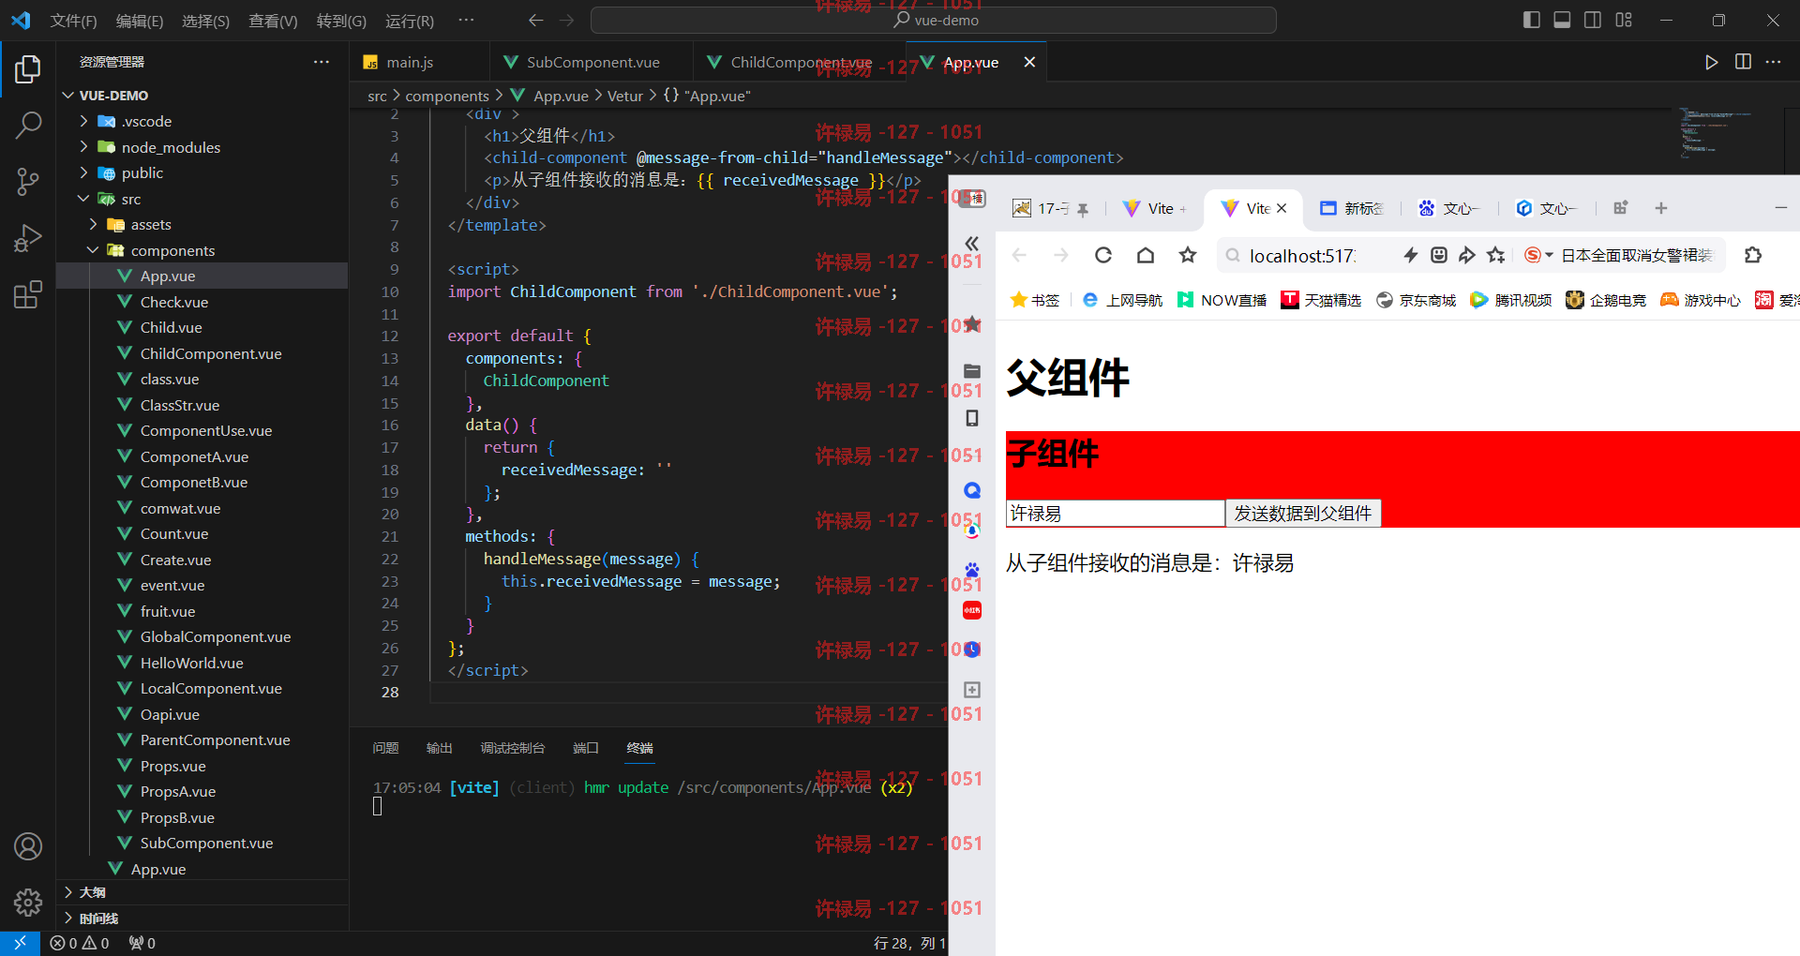Toggle the secondary side bar visibility
This screenshot has width=1800, height=956.
[x=1593, y=21]
